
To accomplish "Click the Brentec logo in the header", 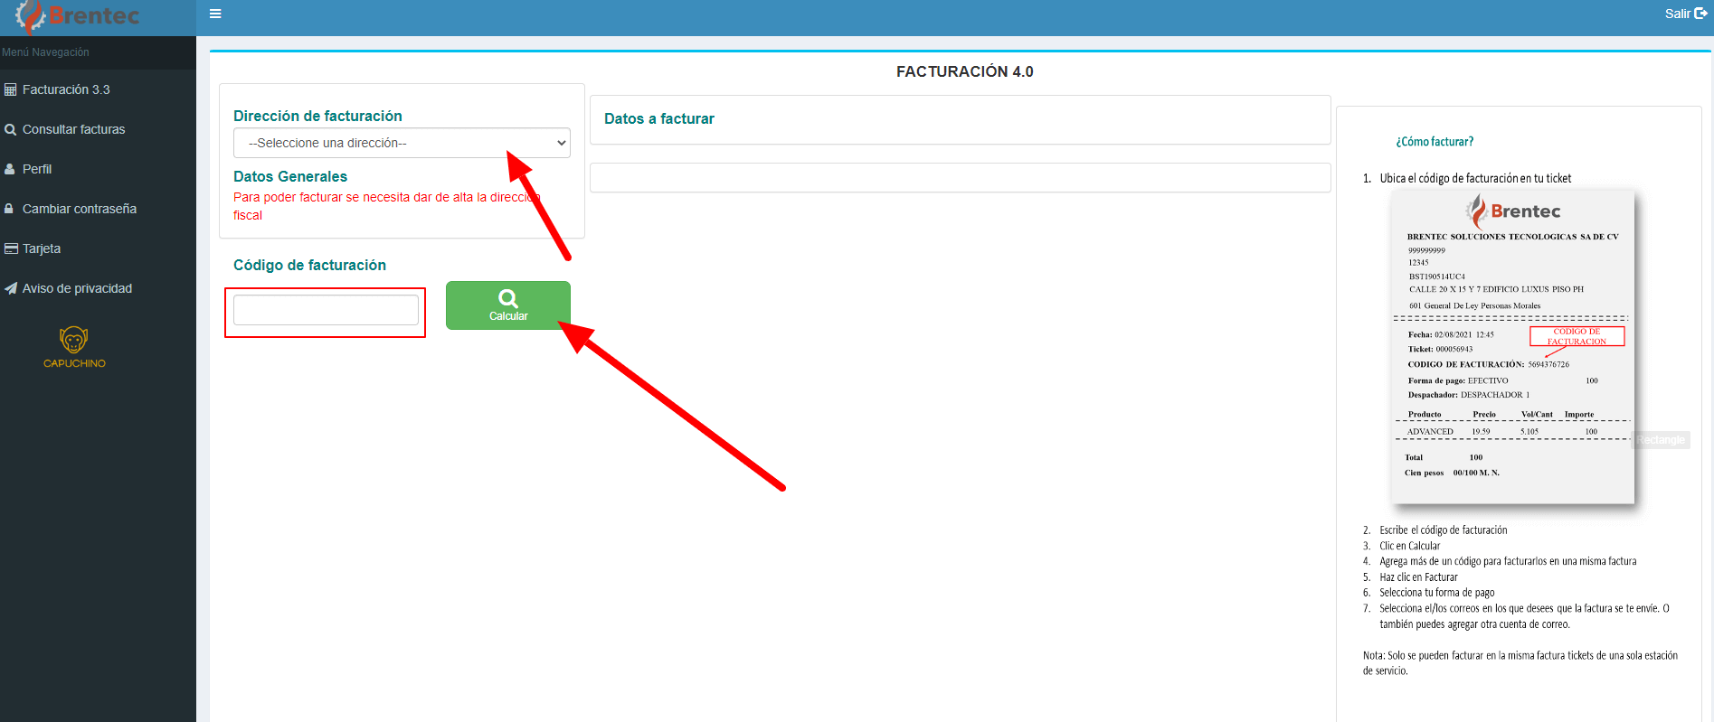I will [x=80, y=16].
